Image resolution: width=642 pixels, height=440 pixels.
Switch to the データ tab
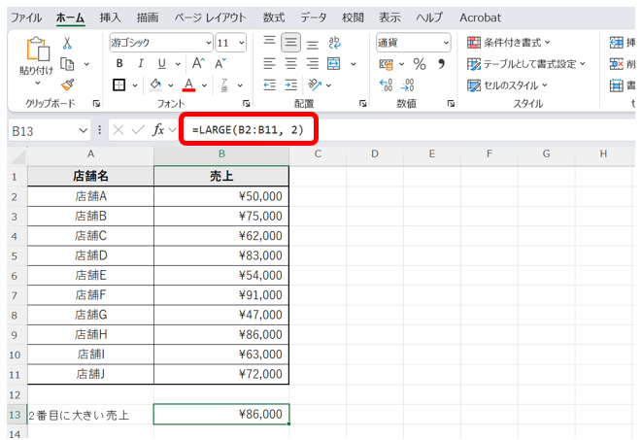(313, 17)
